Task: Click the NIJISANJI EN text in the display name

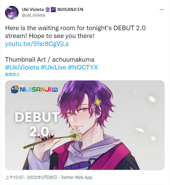Action: click(70, 10)
